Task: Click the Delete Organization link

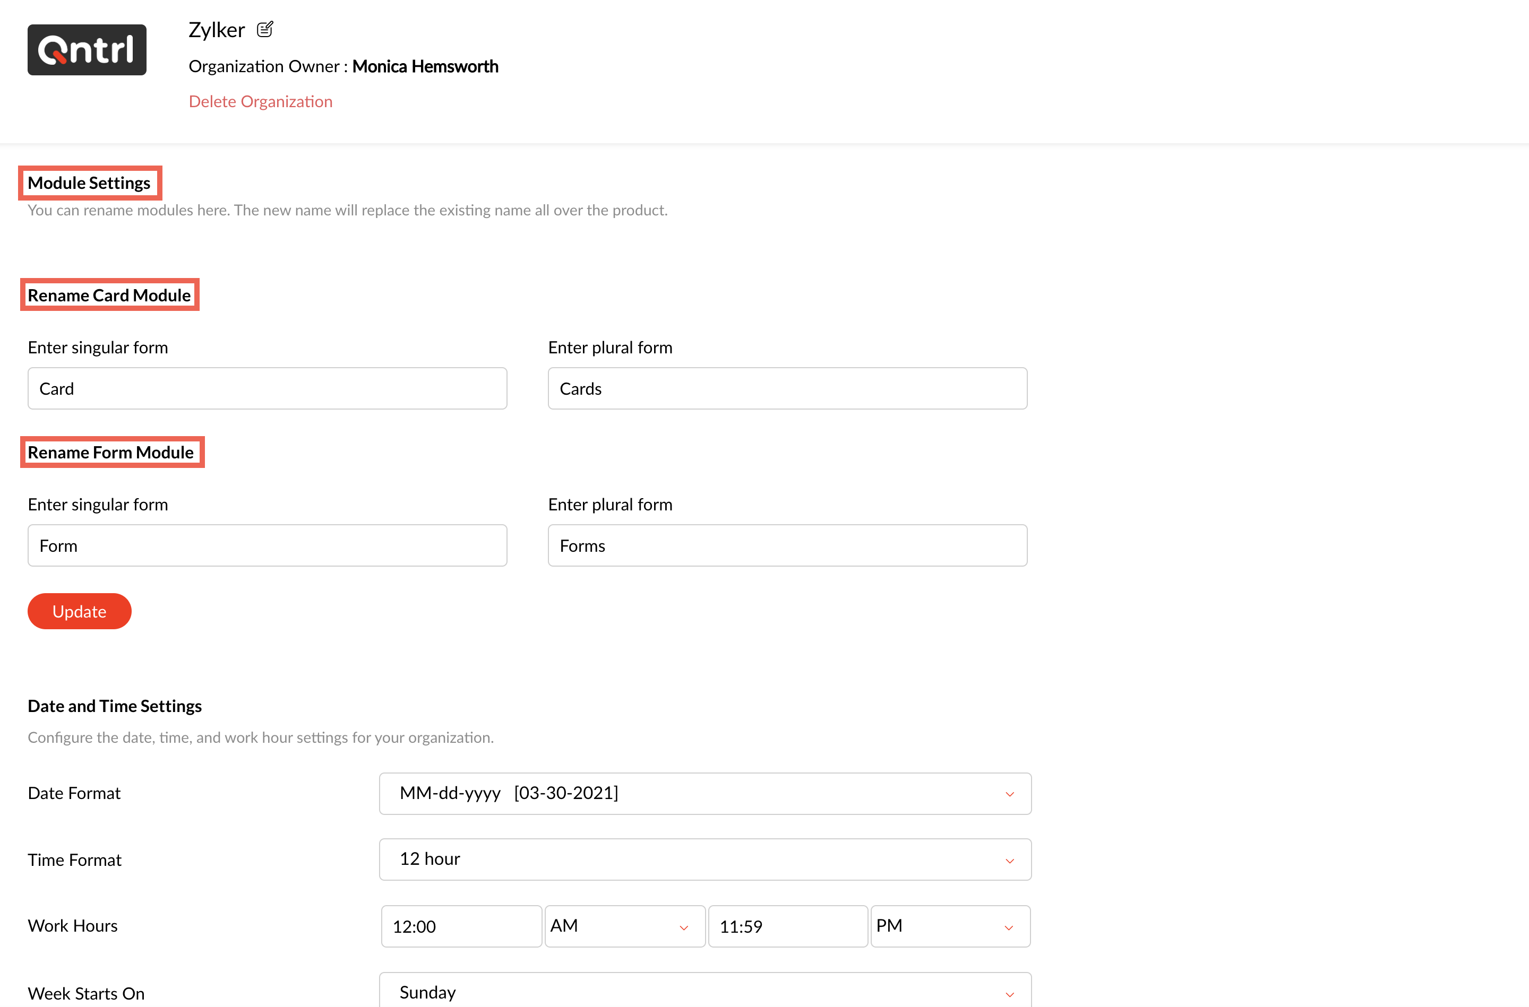Action: pyautogui.click(x=260, y=101)
